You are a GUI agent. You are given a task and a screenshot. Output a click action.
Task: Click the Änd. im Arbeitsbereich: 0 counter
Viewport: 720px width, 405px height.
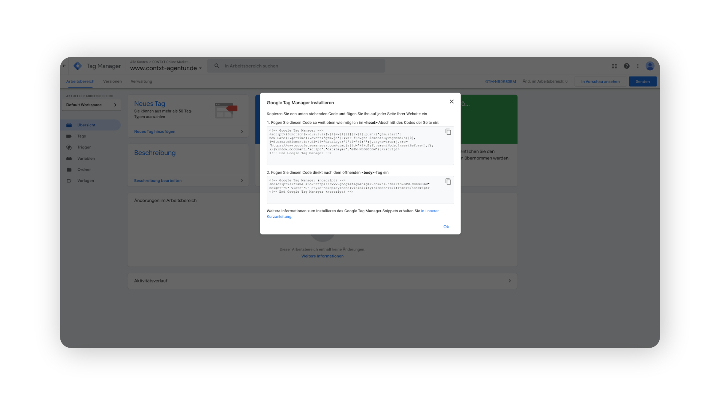545,81
